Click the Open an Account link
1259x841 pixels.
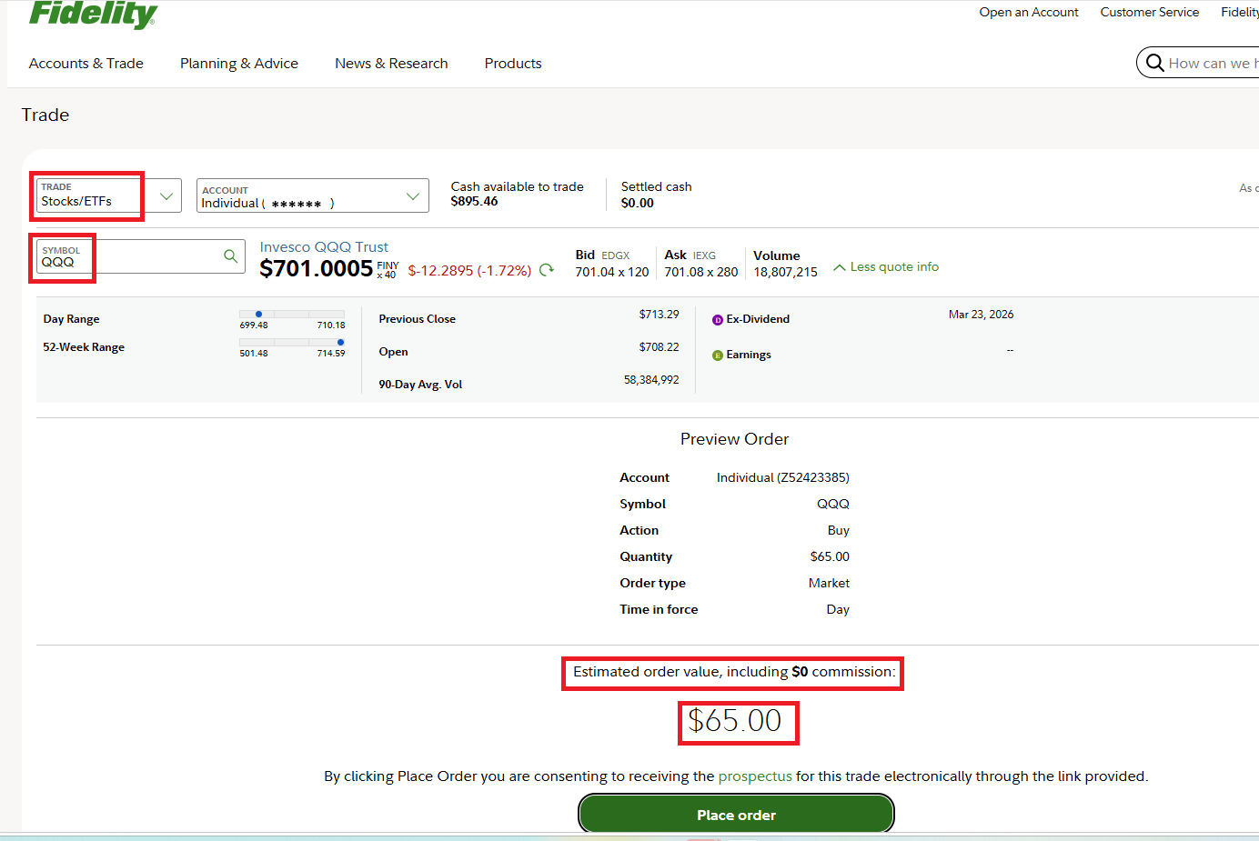tap(1029, 12)
